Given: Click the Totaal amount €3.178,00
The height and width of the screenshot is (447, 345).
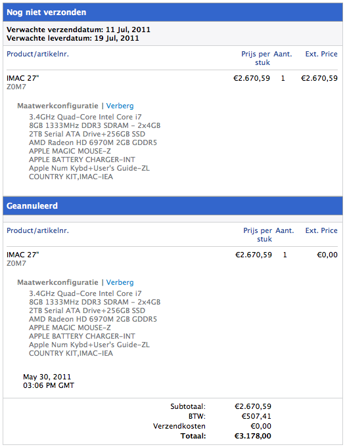Looking at the screenshot, I should coord(253,436).
